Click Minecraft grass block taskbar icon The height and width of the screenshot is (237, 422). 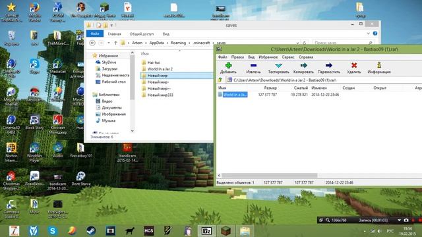226,231
